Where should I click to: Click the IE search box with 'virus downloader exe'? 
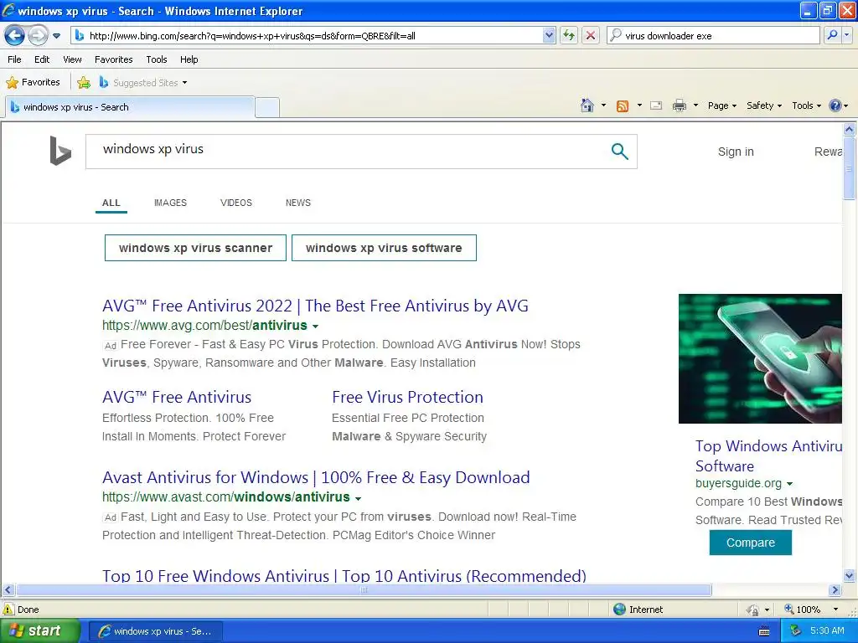point(713,35)
